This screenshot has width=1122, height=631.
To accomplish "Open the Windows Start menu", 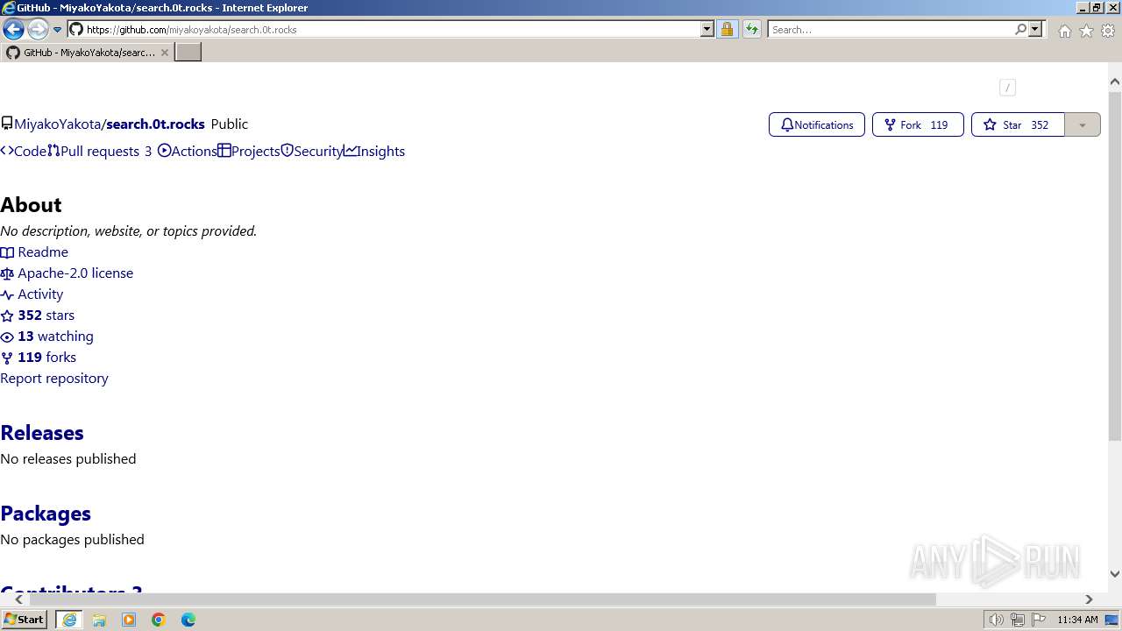I will (x=25, y=619).
